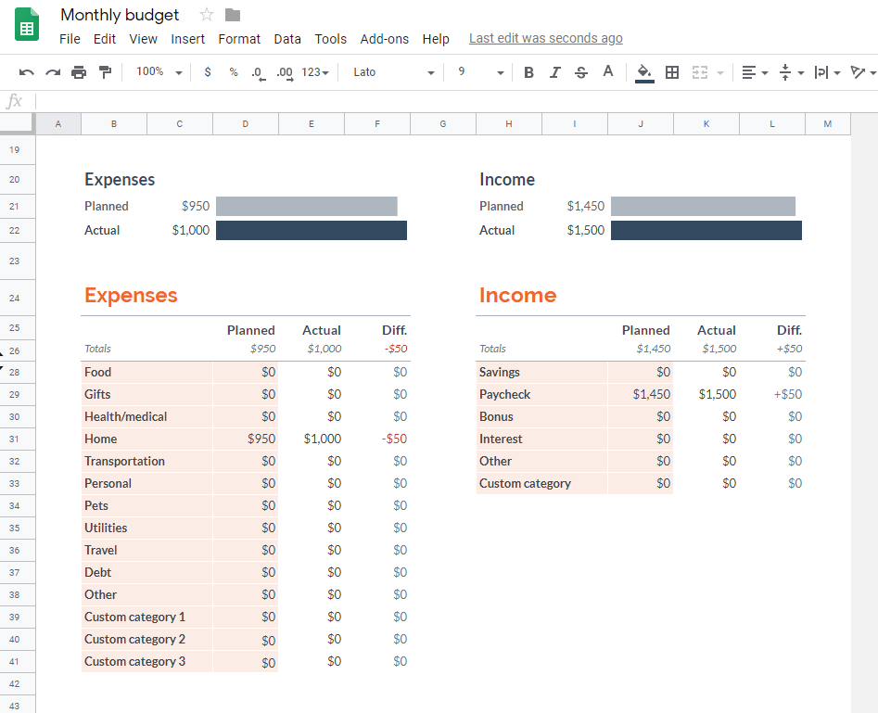Image resolution: width=878 pixels, height=713 pixels.
Task: Click the formula bar input
Action: (456, 101)
